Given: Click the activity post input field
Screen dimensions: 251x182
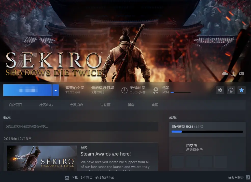Looking at the screenshot, I should pos(81,127).
